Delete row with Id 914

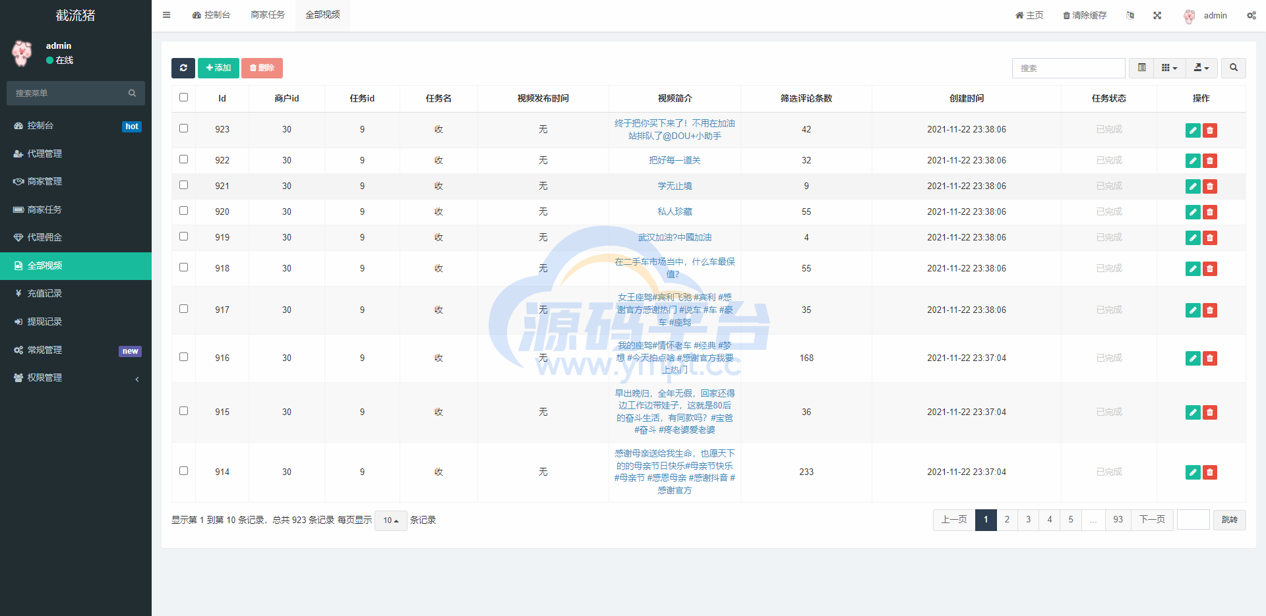click(x=1210, y=472)
